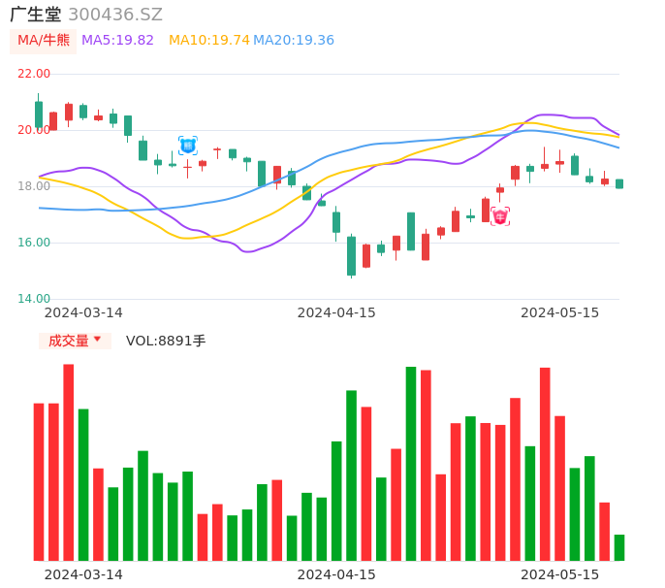The height and width of the screenshot is (588, 665).
Task: Click the red bull signal marker icon
Action: pos(500,216)
